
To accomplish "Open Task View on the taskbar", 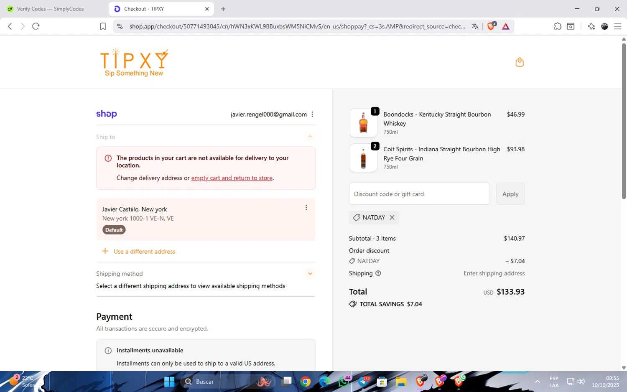I will coord(286,382).
